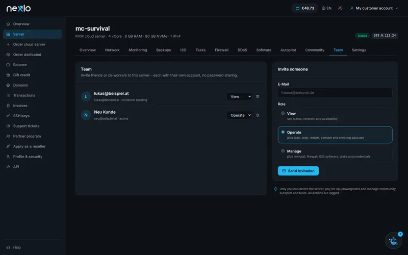This screenshot has width=408, height=255.
Task: Click the N avatar for Neu Kunde
Action: (86, 115)
